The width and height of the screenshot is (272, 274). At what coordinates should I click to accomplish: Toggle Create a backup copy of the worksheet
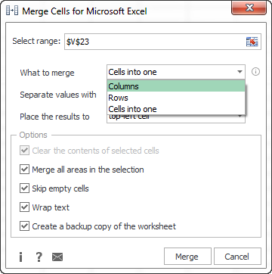[24, 226]
